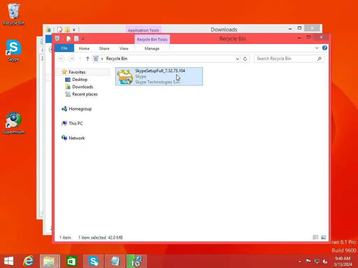Screen dimensions: 358x268
Task: Open Quick Access Toolbar dropdown in Downloads window
Action: [74, 30]
